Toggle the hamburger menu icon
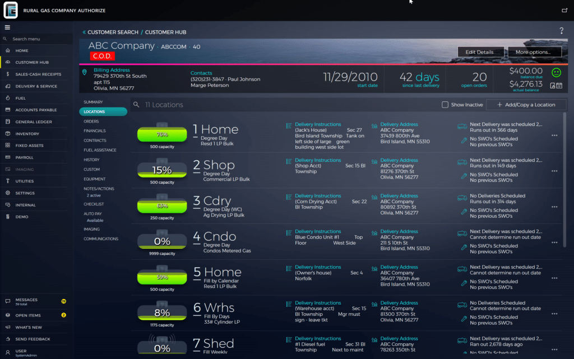This screenshot has height=359, width=574. tap(7, 27)
